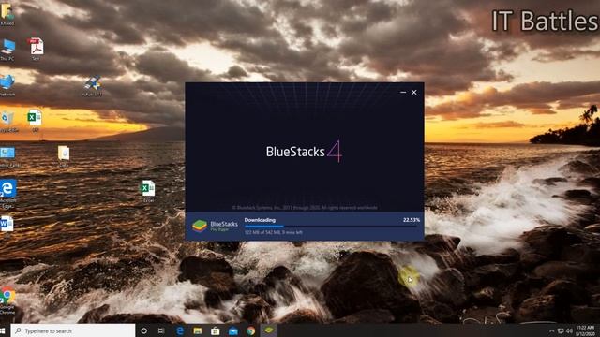Click the 22.53% progress value
600x337 pixels.
tap(412, 220)
